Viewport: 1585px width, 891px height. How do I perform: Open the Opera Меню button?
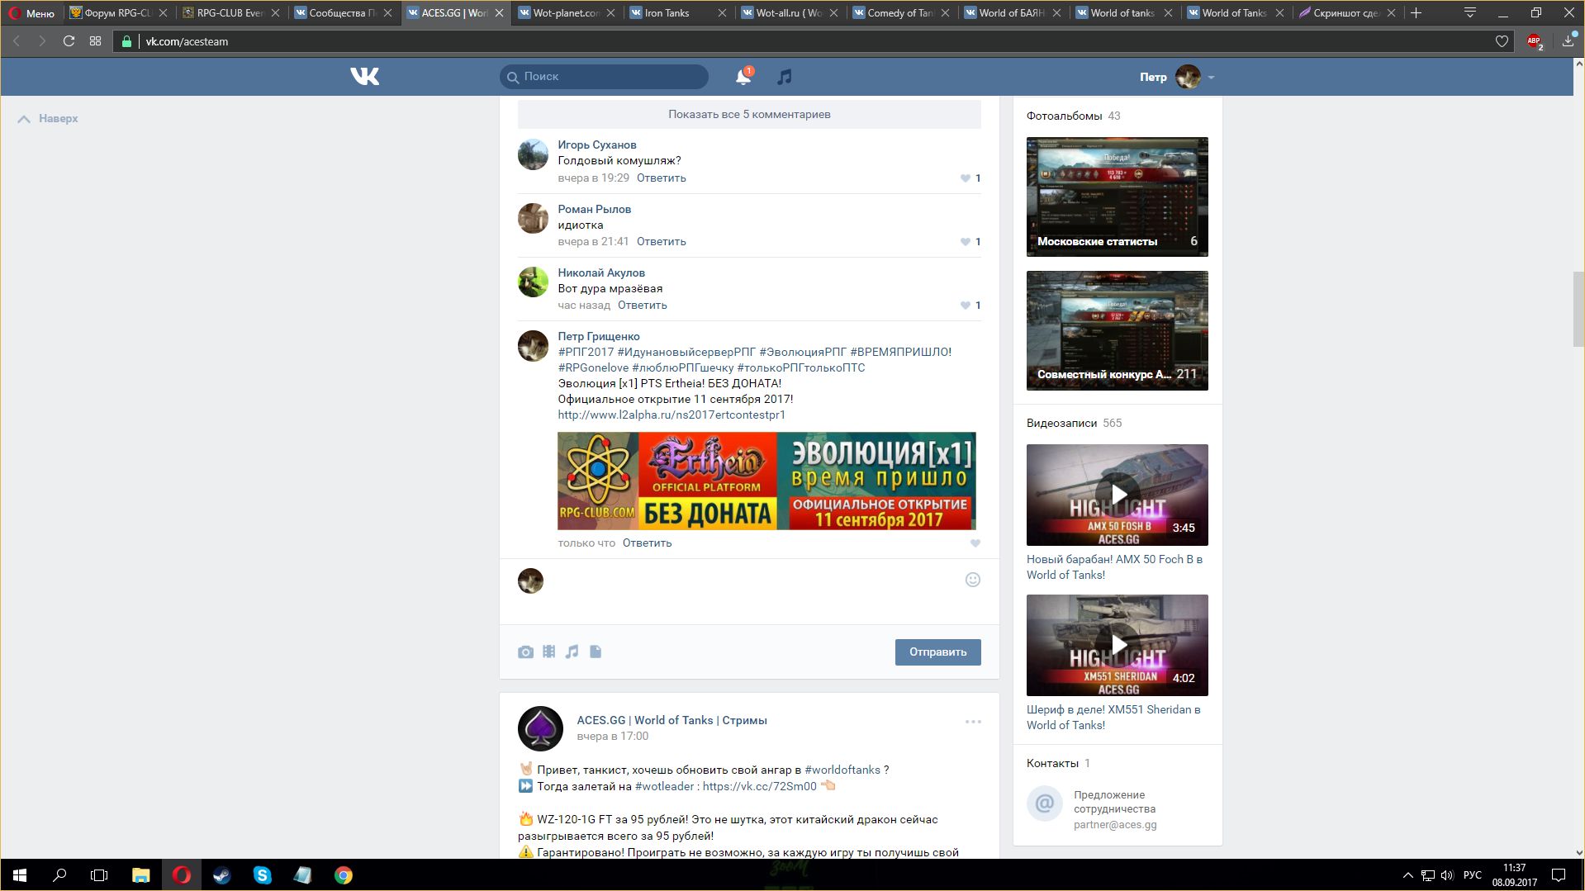pos(31,13)
